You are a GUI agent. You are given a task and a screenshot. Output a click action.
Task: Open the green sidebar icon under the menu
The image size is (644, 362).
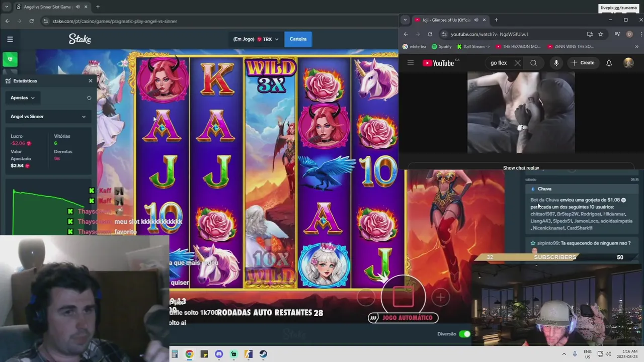tap(10, 59)
